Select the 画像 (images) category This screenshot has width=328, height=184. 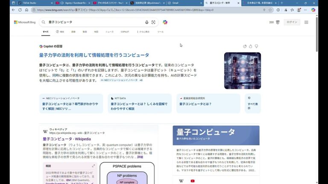(73, 32)
